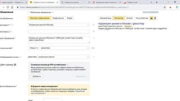Switch preview to На поиске
The height and width of the screenshot is (101, 180).
119,18
